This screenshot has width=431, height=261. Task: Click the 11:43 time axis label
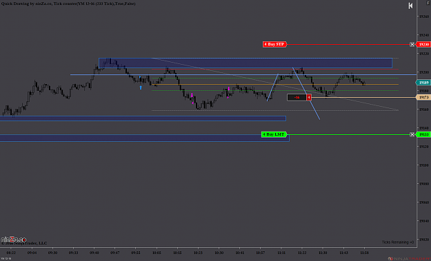point(343,253)
